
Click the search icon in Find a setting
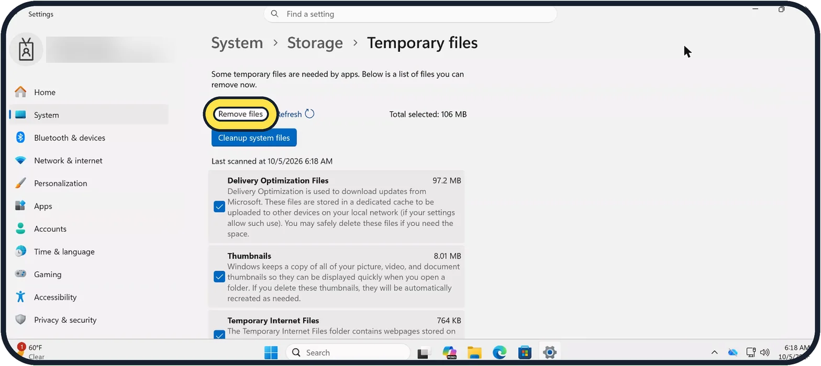click(275, 14)
